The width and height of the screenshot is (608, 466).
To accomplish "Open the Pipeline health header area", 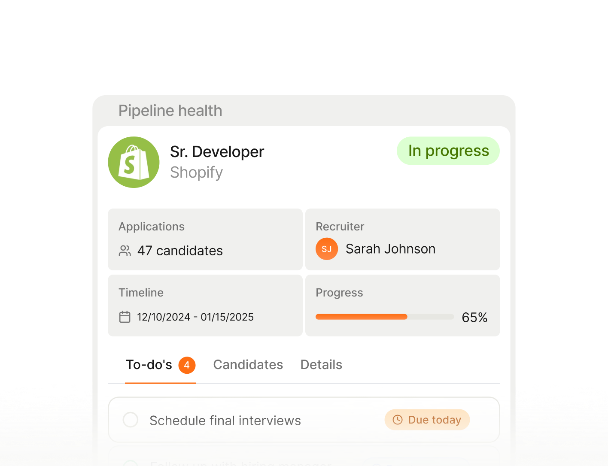I will point(170,110).
